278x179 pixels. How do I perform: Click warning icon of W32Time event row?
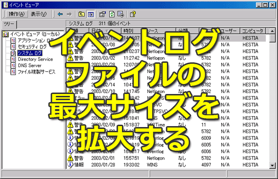tap(70, 125)
